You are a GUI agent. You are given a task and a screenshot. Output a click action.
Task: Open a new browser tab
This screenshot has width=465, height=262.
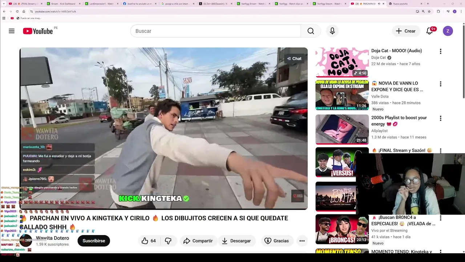click(428, 4)
